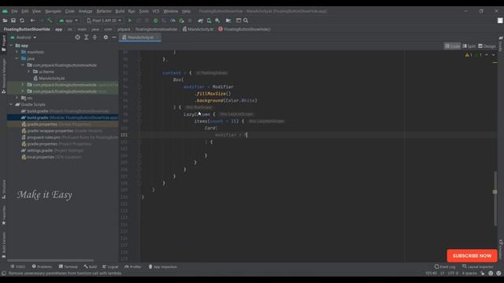The image size is (504, 283).
Task: Open the Build menu
Action: tap(120, 11)
